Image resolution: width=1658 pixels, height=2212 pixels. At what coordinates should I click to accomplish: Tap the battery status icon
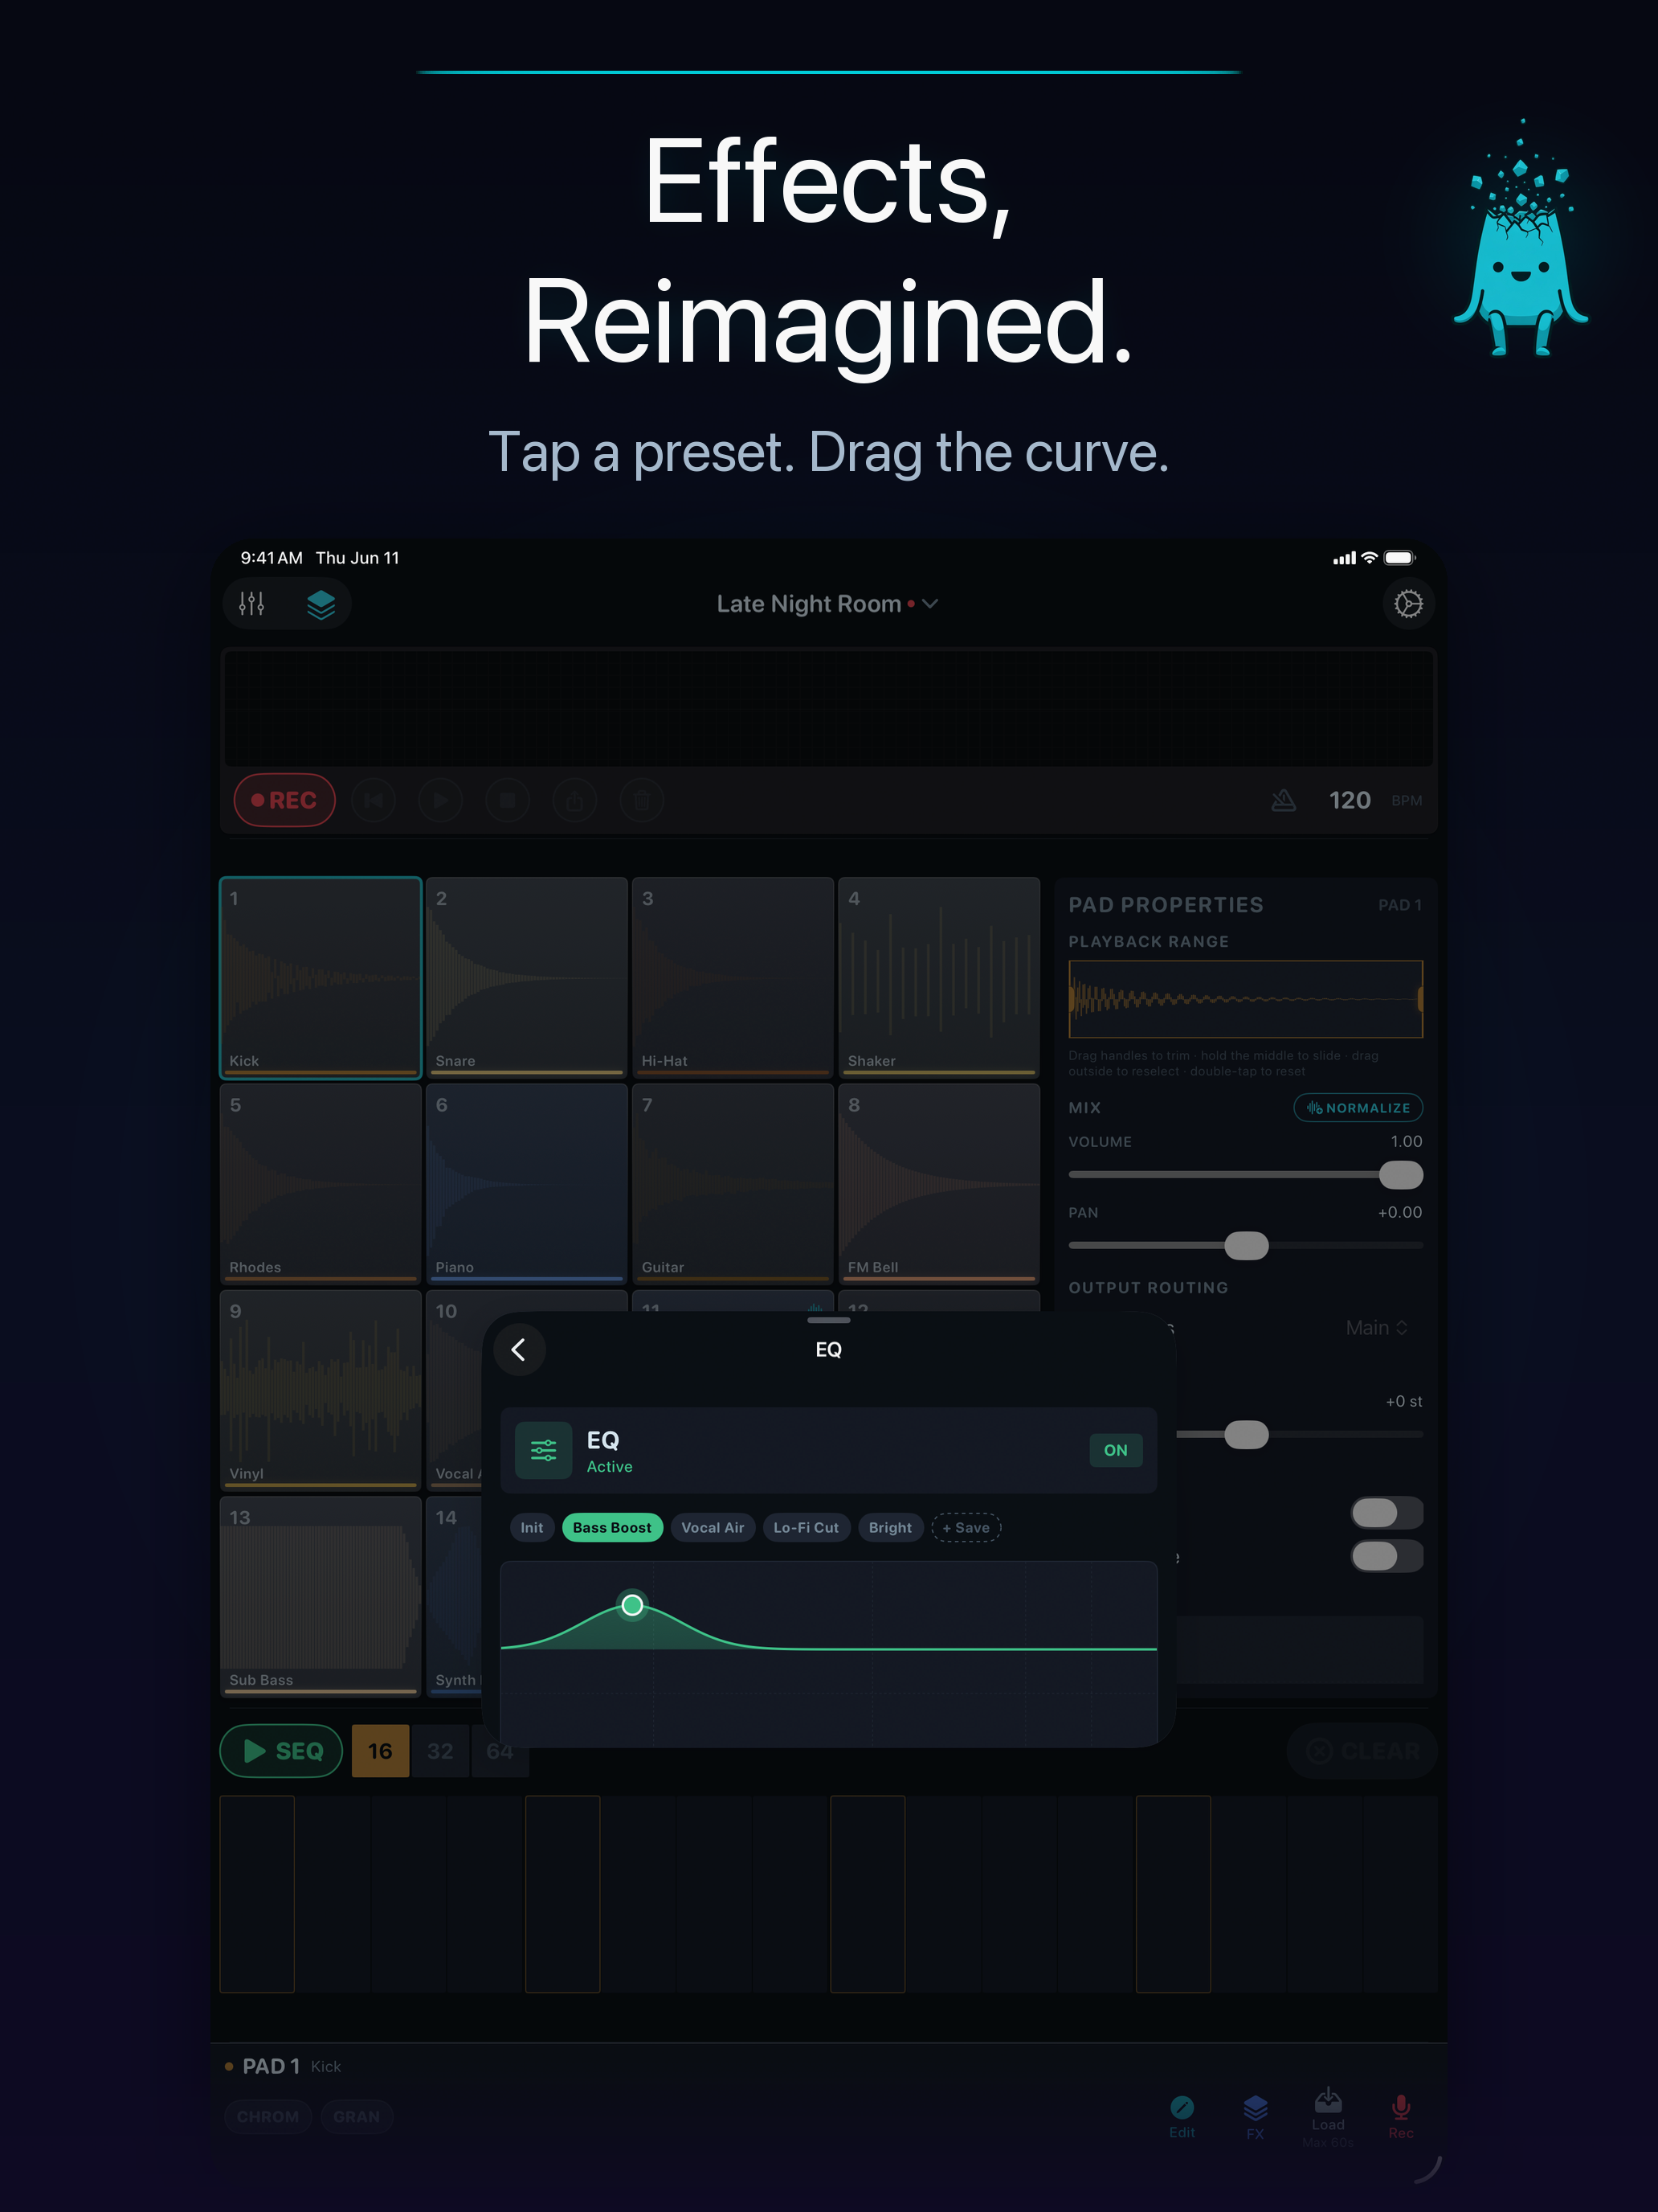[1400, 558]
